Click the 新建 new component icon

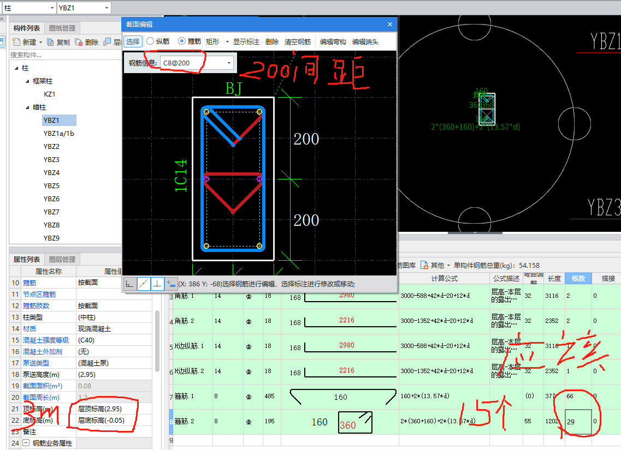pyautogui.click(x=16, y=42)
